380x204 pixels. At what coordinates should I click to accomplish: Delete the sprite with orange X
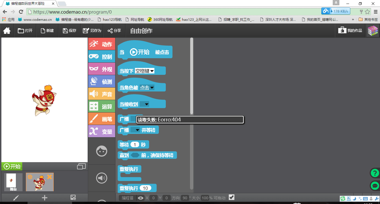(x=50, y=177)
